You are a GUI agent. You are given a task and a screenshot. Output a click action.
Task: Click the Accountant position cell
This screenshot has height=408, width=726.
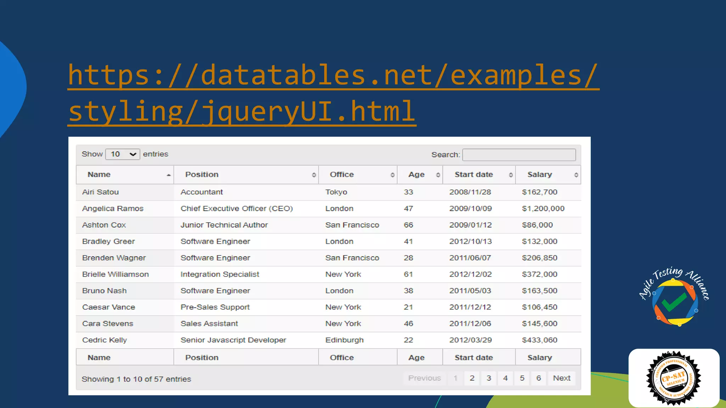coord(246,192)
